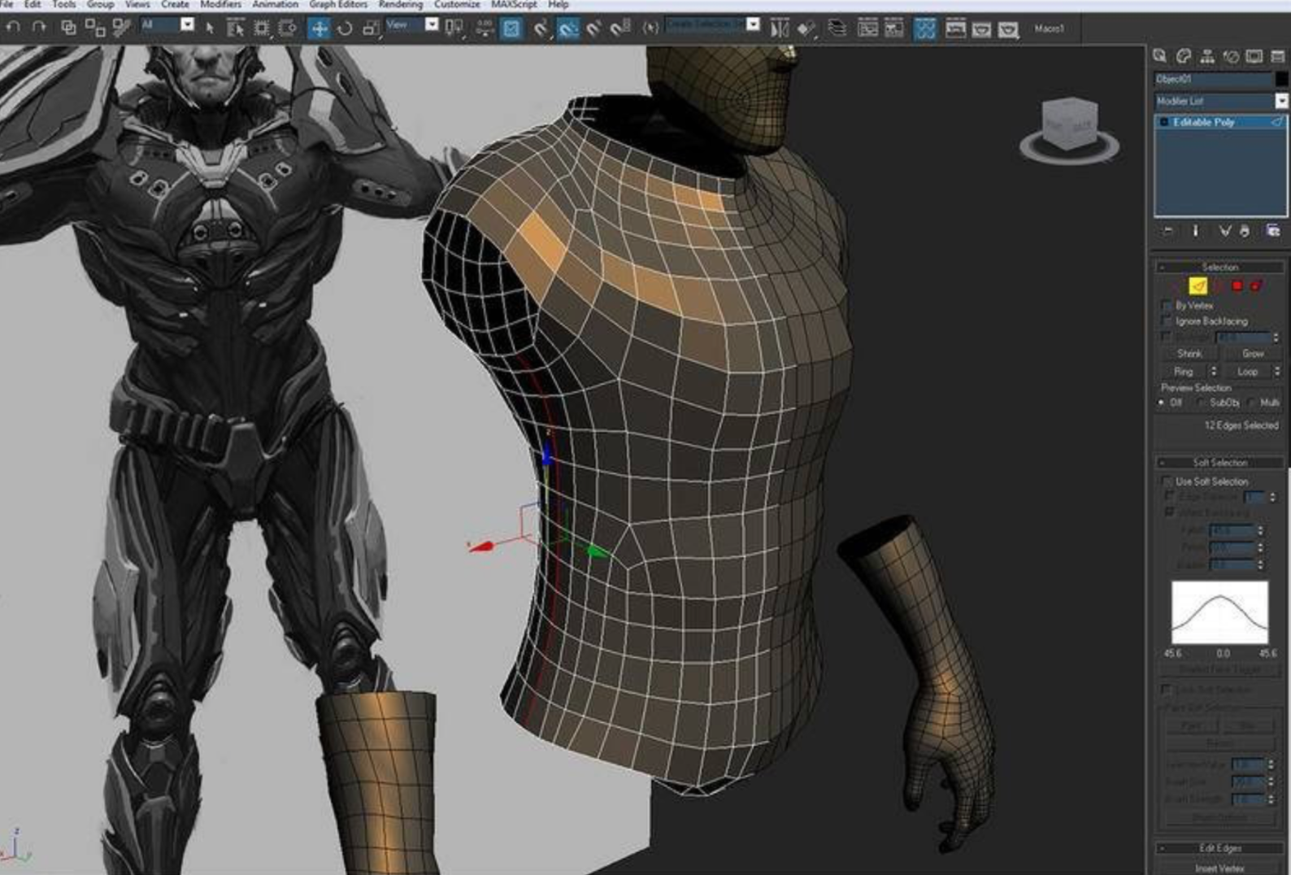
Task: Click the Align tool icon
Action: [x=806, y=28]
